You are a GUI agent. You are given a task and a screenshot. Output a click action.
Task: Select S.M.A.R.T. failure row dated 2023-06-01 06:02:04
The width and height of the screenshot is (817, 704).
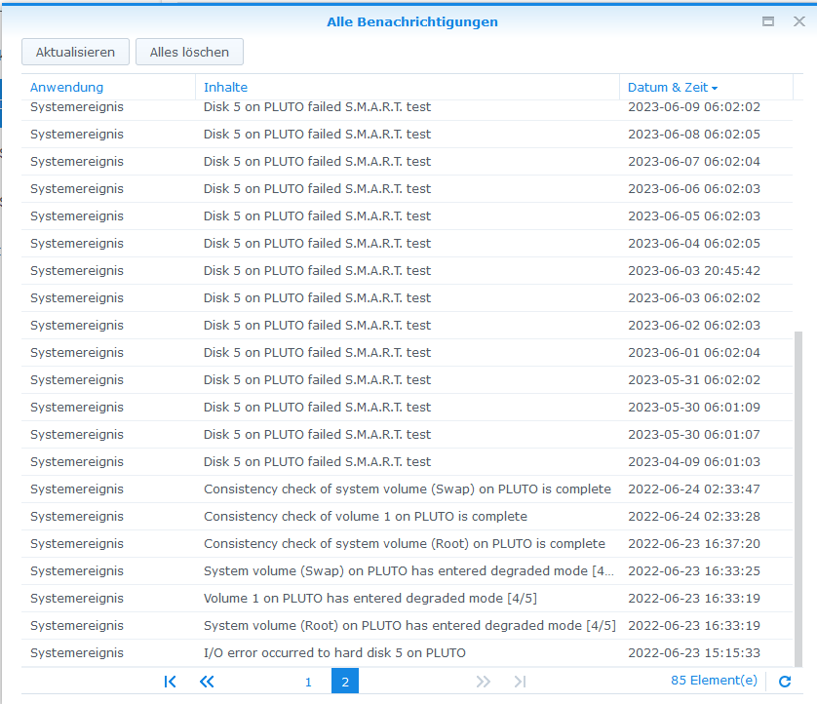point(407,353)
